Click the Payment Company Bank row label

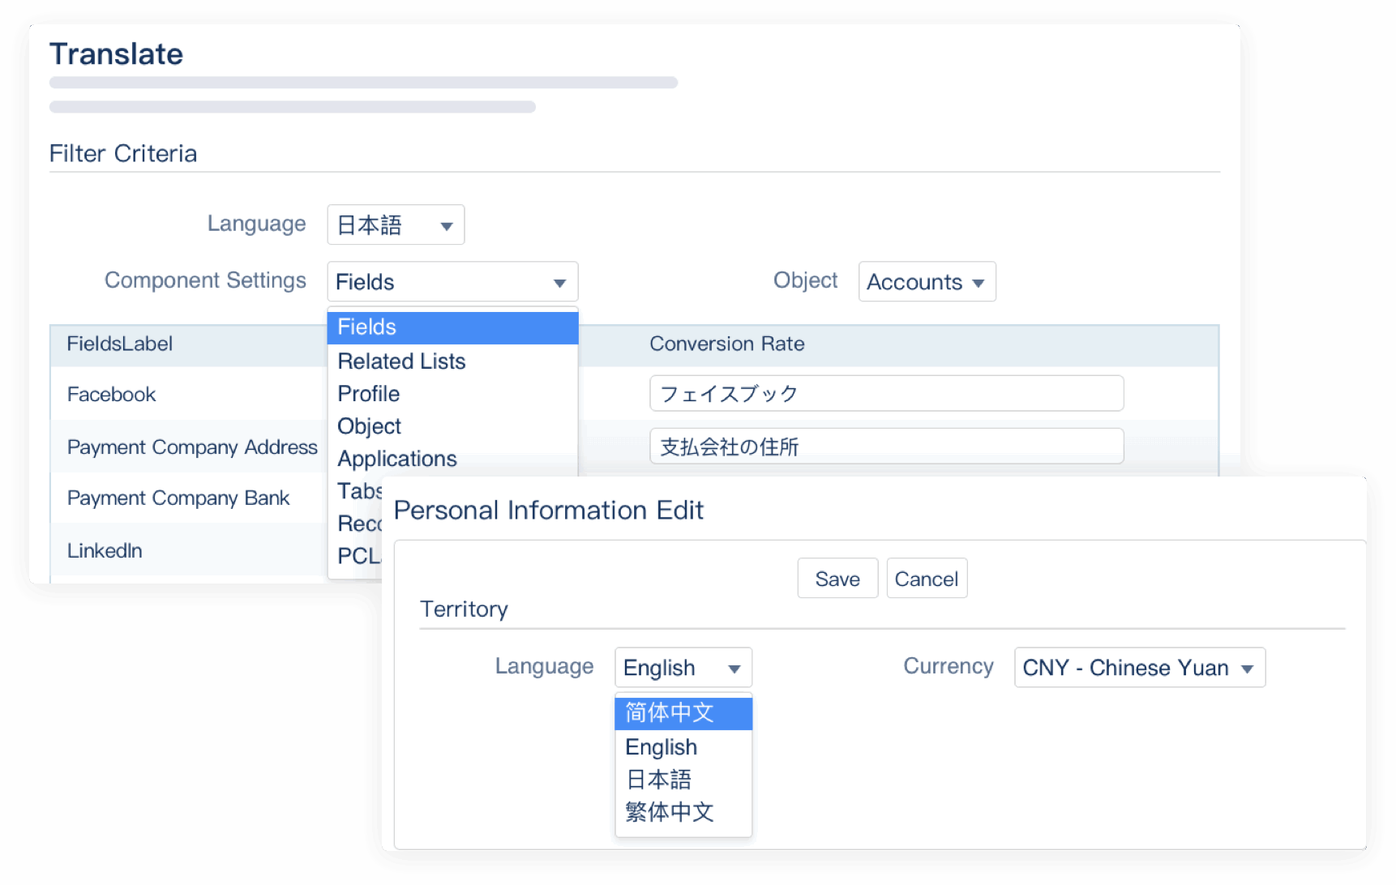pos(178,498)
